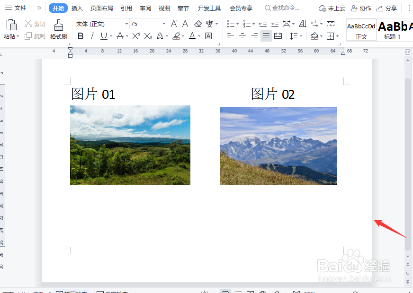Click the Chinese layout icon

287,24
